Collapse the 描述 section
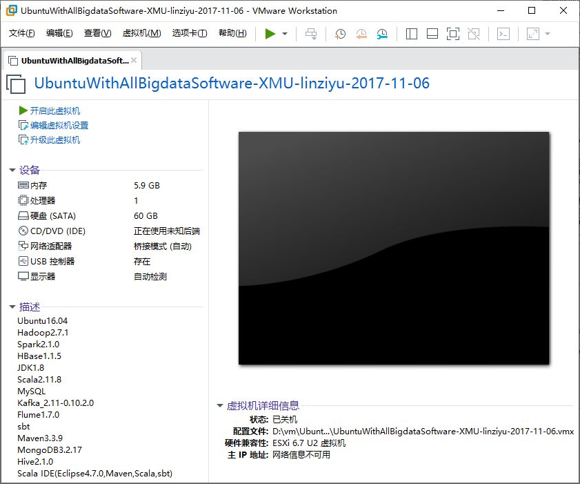Image resolution: width=580 pixels, height=484 pixels. click(x=12, y=307)
